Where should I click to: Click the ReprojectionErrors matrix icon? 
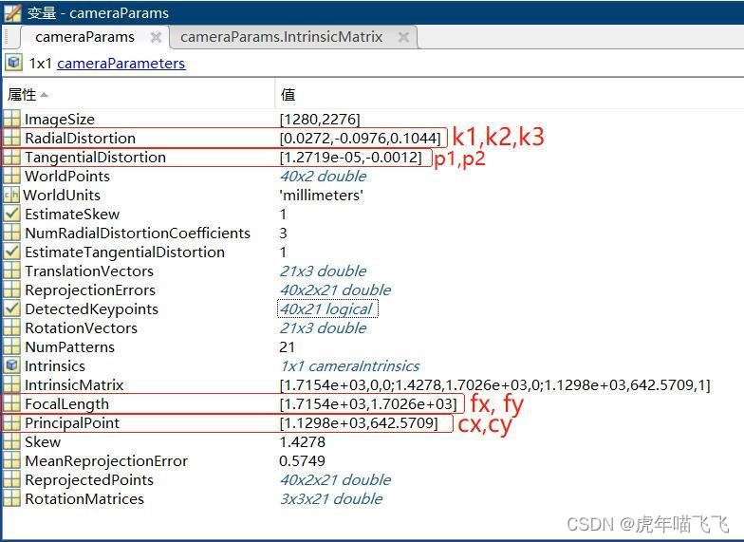11,290
